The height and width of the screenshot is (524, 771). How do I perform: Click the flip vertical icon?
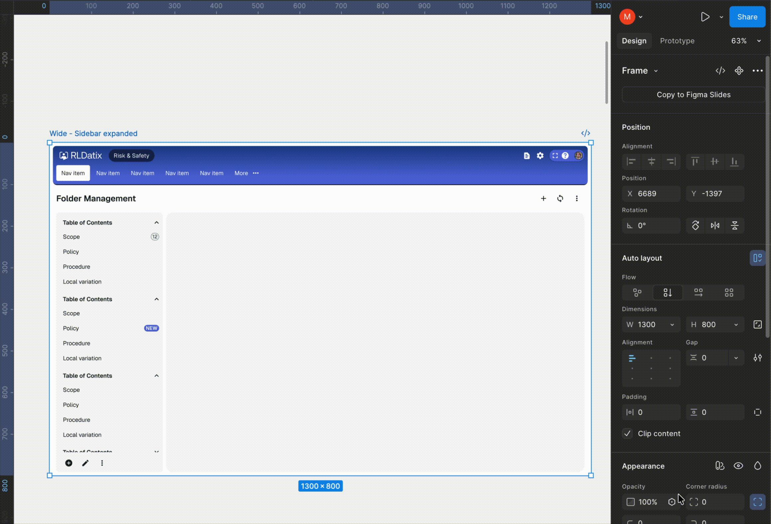(734, 226)
